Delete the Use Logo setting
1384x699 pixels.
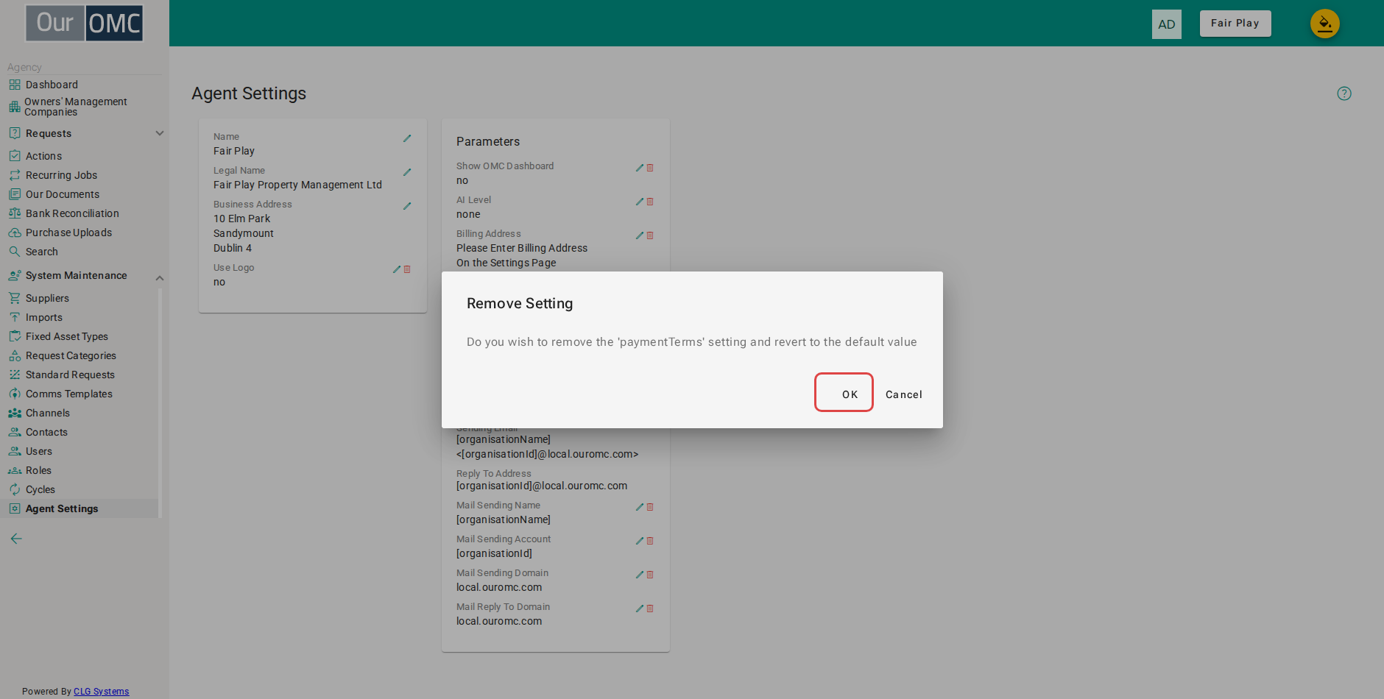407,269
